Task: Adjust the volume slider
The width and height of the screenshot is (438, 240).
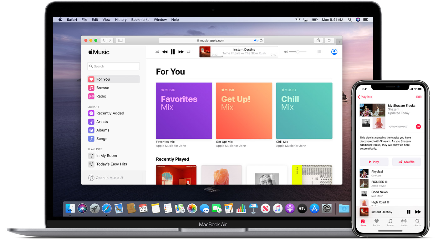Action: (298, 52)
